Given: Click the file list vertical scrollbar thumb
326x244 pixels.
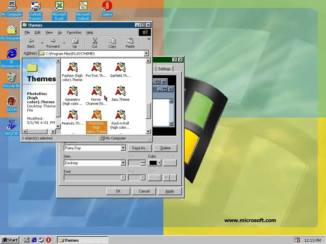Looking at the screenshot, I should (x=148, y=111).
